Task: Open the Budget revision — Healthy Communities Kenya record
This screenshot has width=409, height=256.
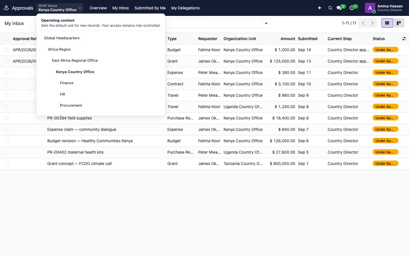Action: (x=90, y=141)
